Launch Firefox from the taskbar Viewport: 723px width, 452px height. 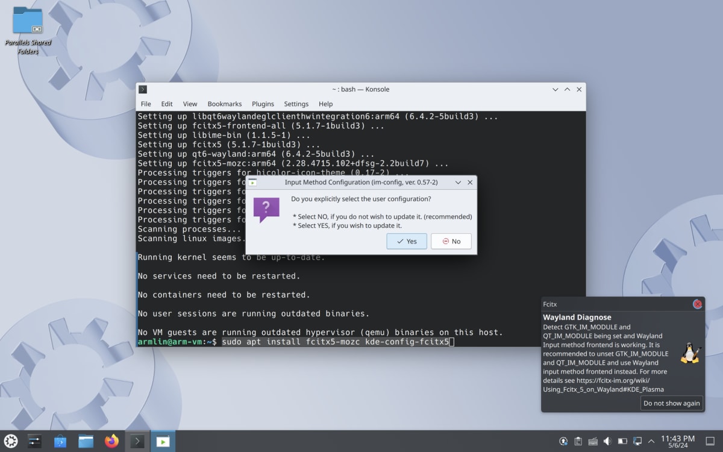pos(111,441)
